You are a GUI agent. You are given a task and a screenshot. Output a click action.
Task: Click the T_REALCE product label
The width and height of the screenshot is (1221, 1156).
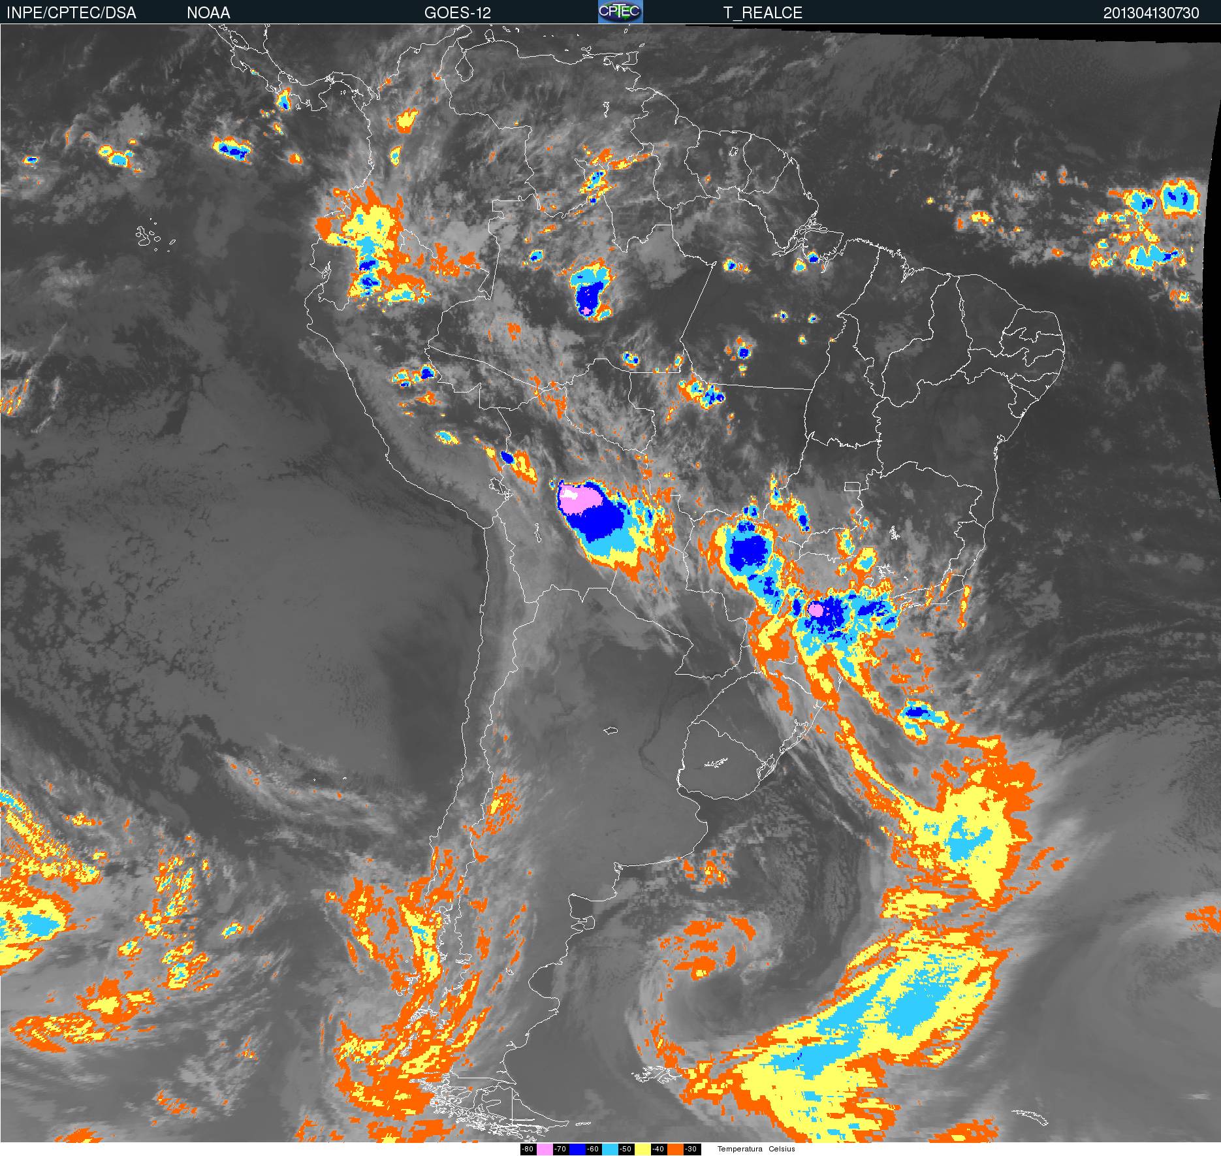(763, 12)
